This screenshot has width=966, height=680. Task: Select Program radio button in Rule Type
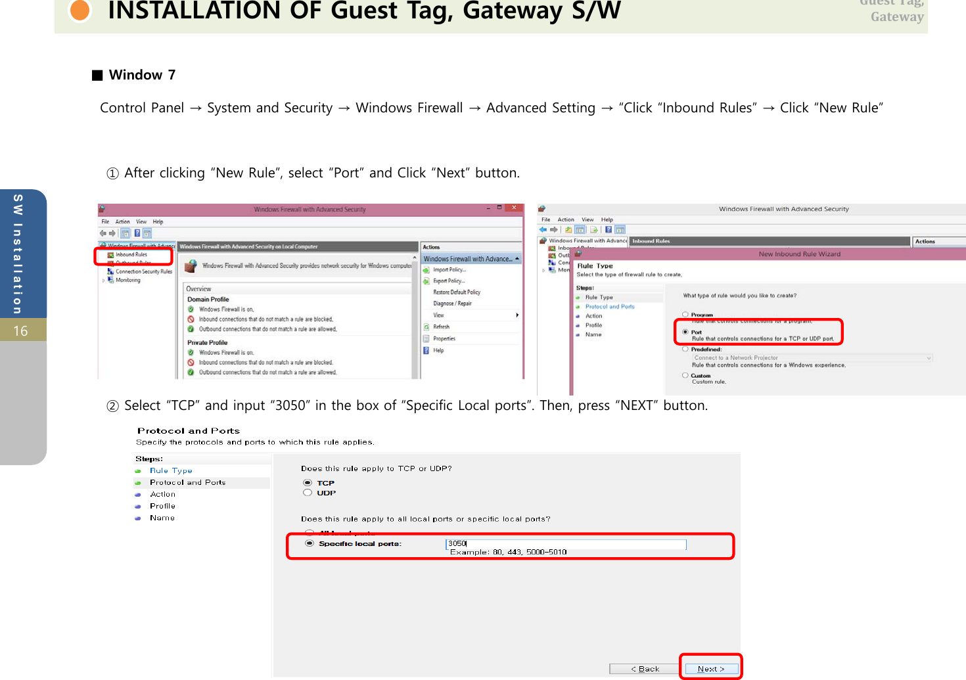685,315
